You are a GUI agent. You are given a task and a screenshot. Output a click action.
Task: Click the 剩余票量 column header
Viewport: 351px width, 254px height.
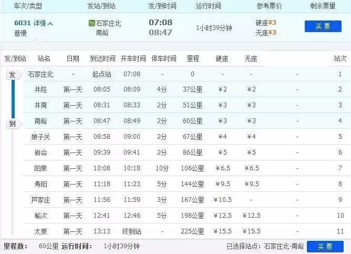point(323,6)
